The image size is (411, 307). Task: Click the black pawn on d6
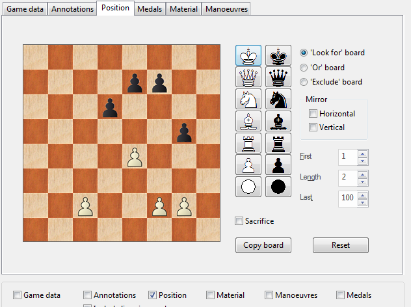[110, 107]
